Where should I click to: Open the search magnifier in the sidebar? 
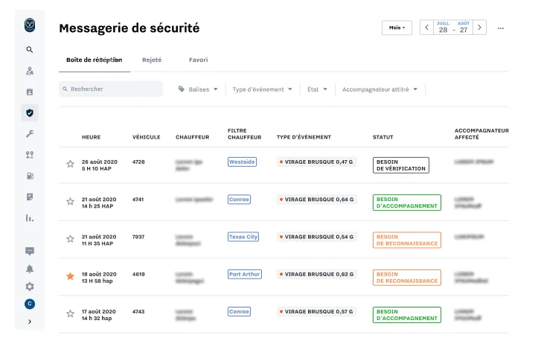[x=30, y=50]
